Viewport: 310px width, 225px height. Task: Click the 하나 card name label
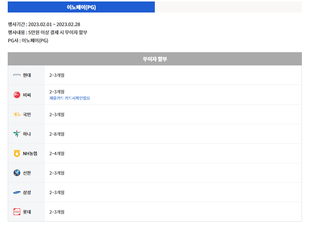[27, 134]
